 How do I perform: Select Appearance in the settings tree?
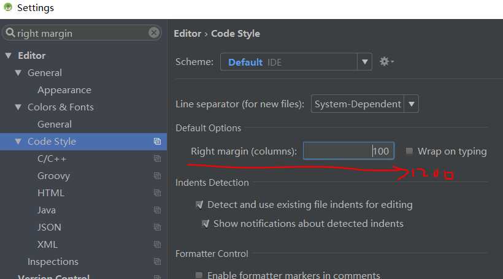point(64,90)
